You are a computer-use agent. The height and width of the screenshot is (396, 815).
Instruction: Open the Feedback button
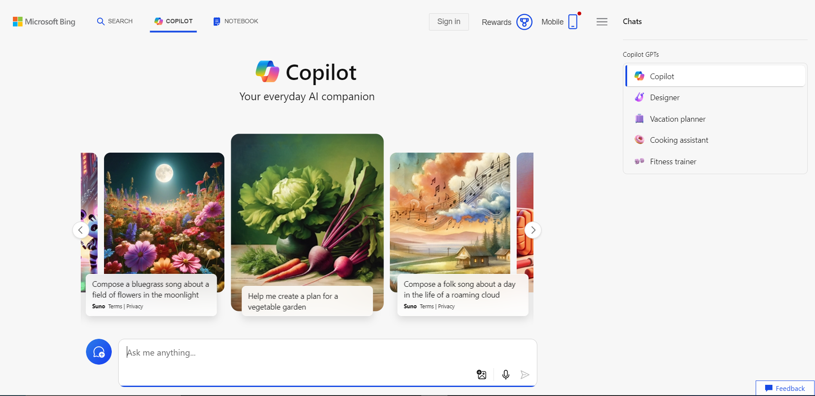coord(785,388)
